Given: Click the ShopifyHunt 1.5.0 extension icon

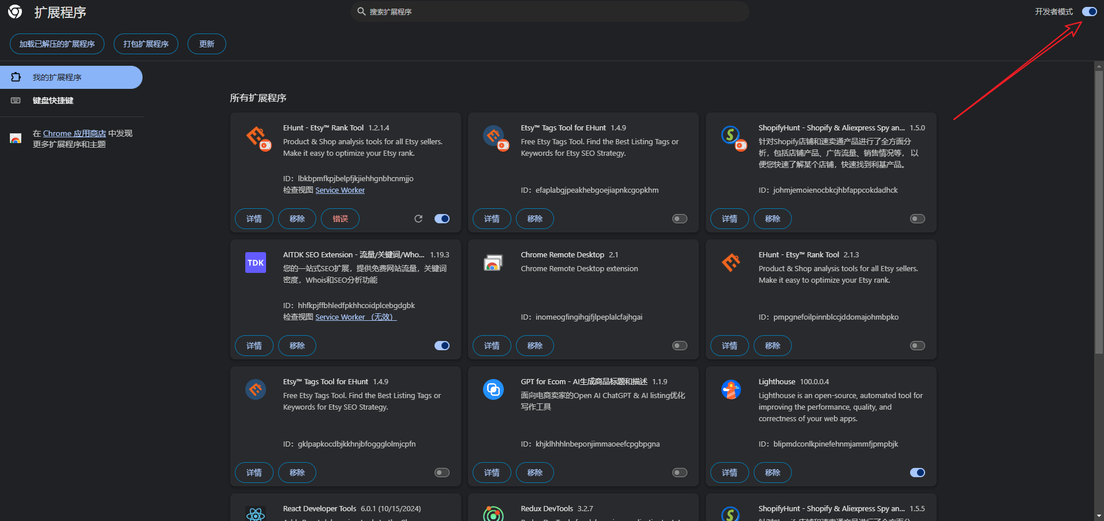Looking at the screenshot, I should [x=732, y=136].
